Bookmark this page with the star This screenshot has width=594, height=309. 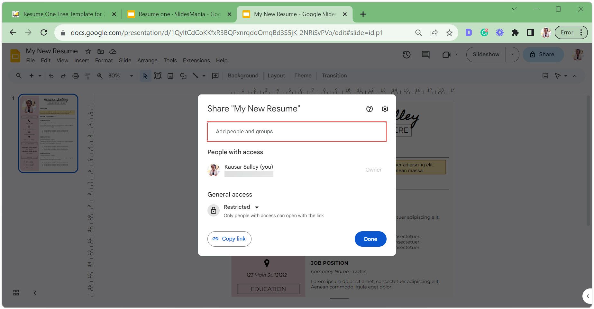(x=449, y=33)
